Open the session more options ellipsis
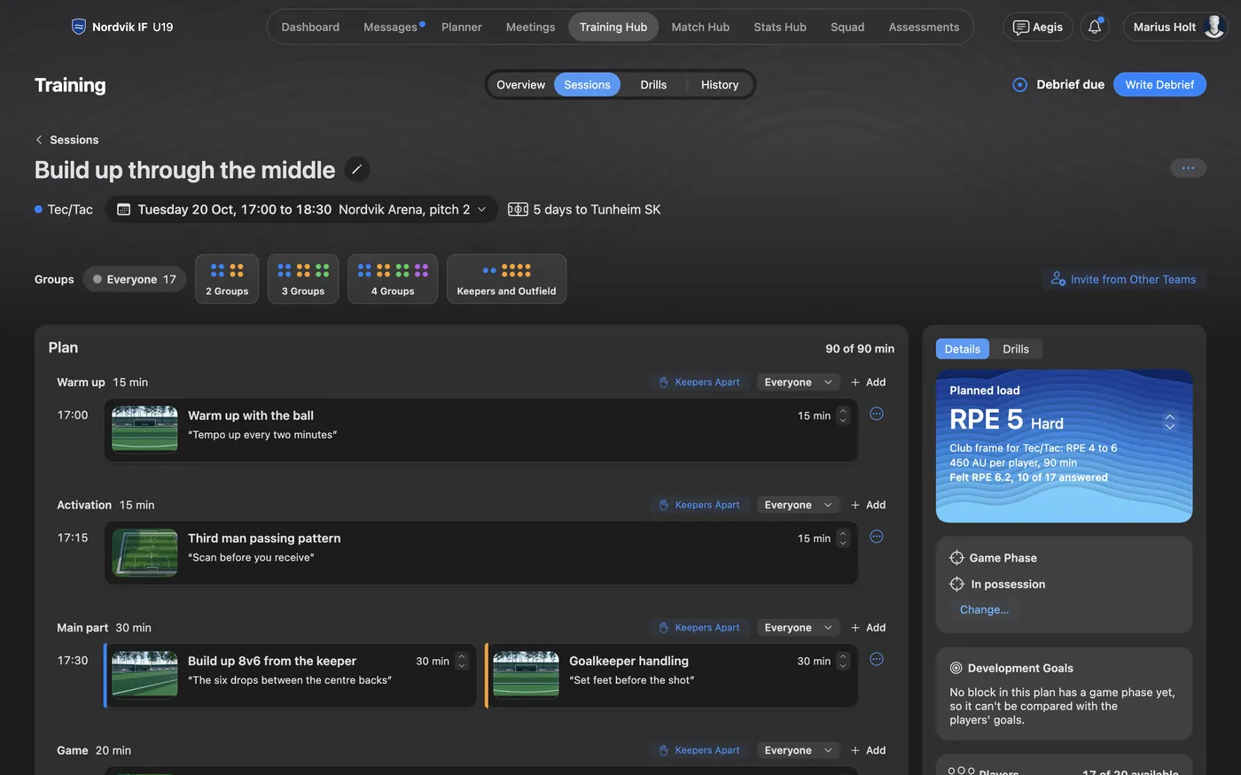This screenshot has height=775, width=1241. point(1188,167)
